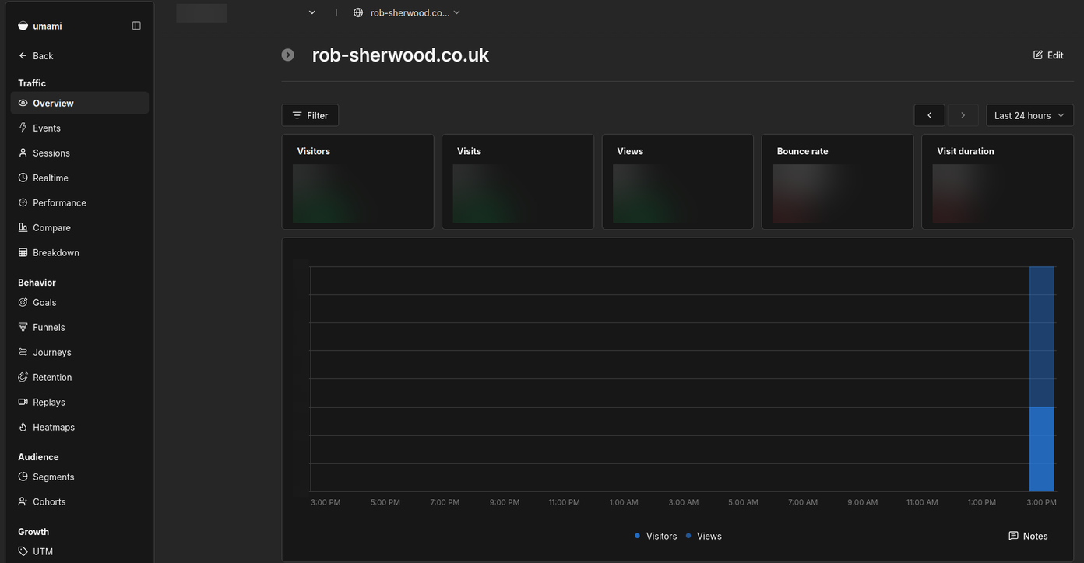Click the Behavior section heading

(x=37, y=283)
